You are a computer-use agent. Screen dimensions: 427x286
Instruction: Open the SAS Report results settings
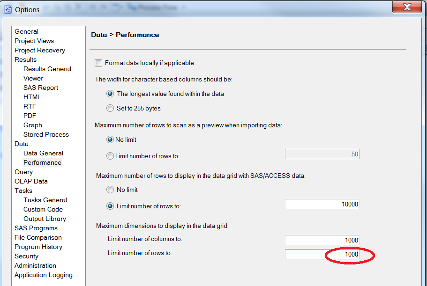click(x=41, y=88)
